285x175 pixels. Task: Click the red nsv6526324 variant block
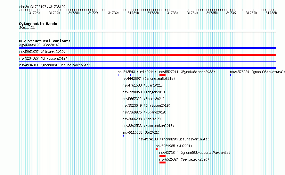[x=162, y=162]
